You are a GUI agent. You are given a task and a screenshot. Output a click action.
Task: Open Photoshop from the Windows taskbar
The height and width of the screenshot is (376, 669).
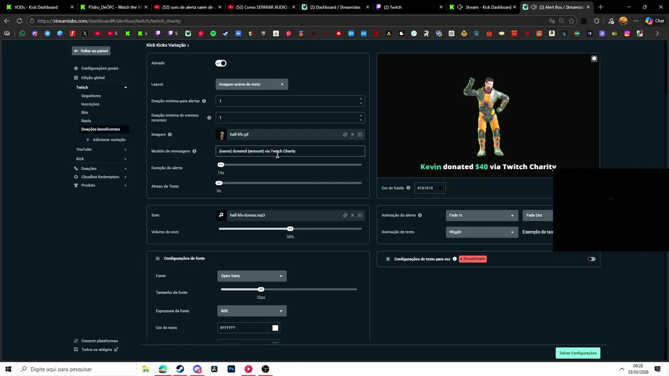[x=231, y=369]
